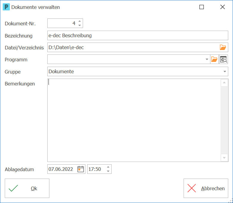The width and height of the screenshot is (233, 203).
Task: Close the Dokumente verwalten dialog
Action: [223, 7]
